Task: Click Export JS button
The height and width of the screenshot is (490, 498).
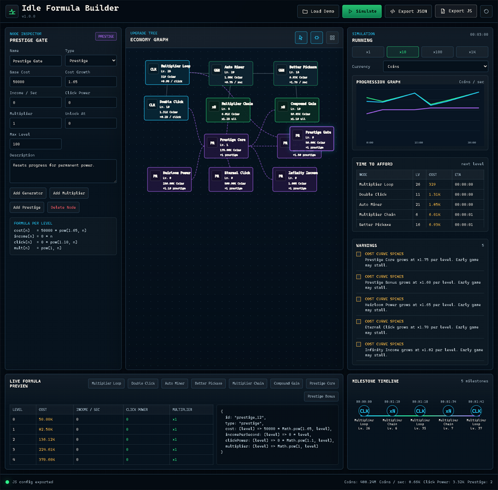Action: pyautogui.click(x=456, y=11)
